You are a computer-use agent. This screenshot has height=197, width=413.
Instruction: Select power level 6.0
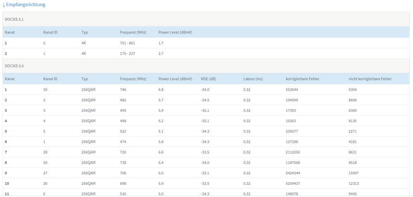pos(161,173)
